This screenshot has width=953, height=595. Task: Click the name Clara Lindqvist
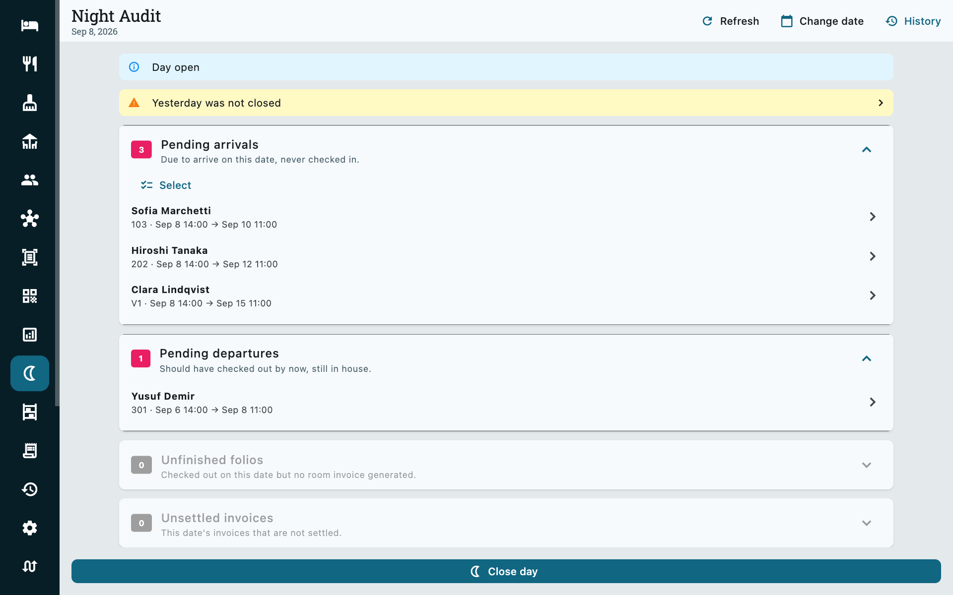170,290
